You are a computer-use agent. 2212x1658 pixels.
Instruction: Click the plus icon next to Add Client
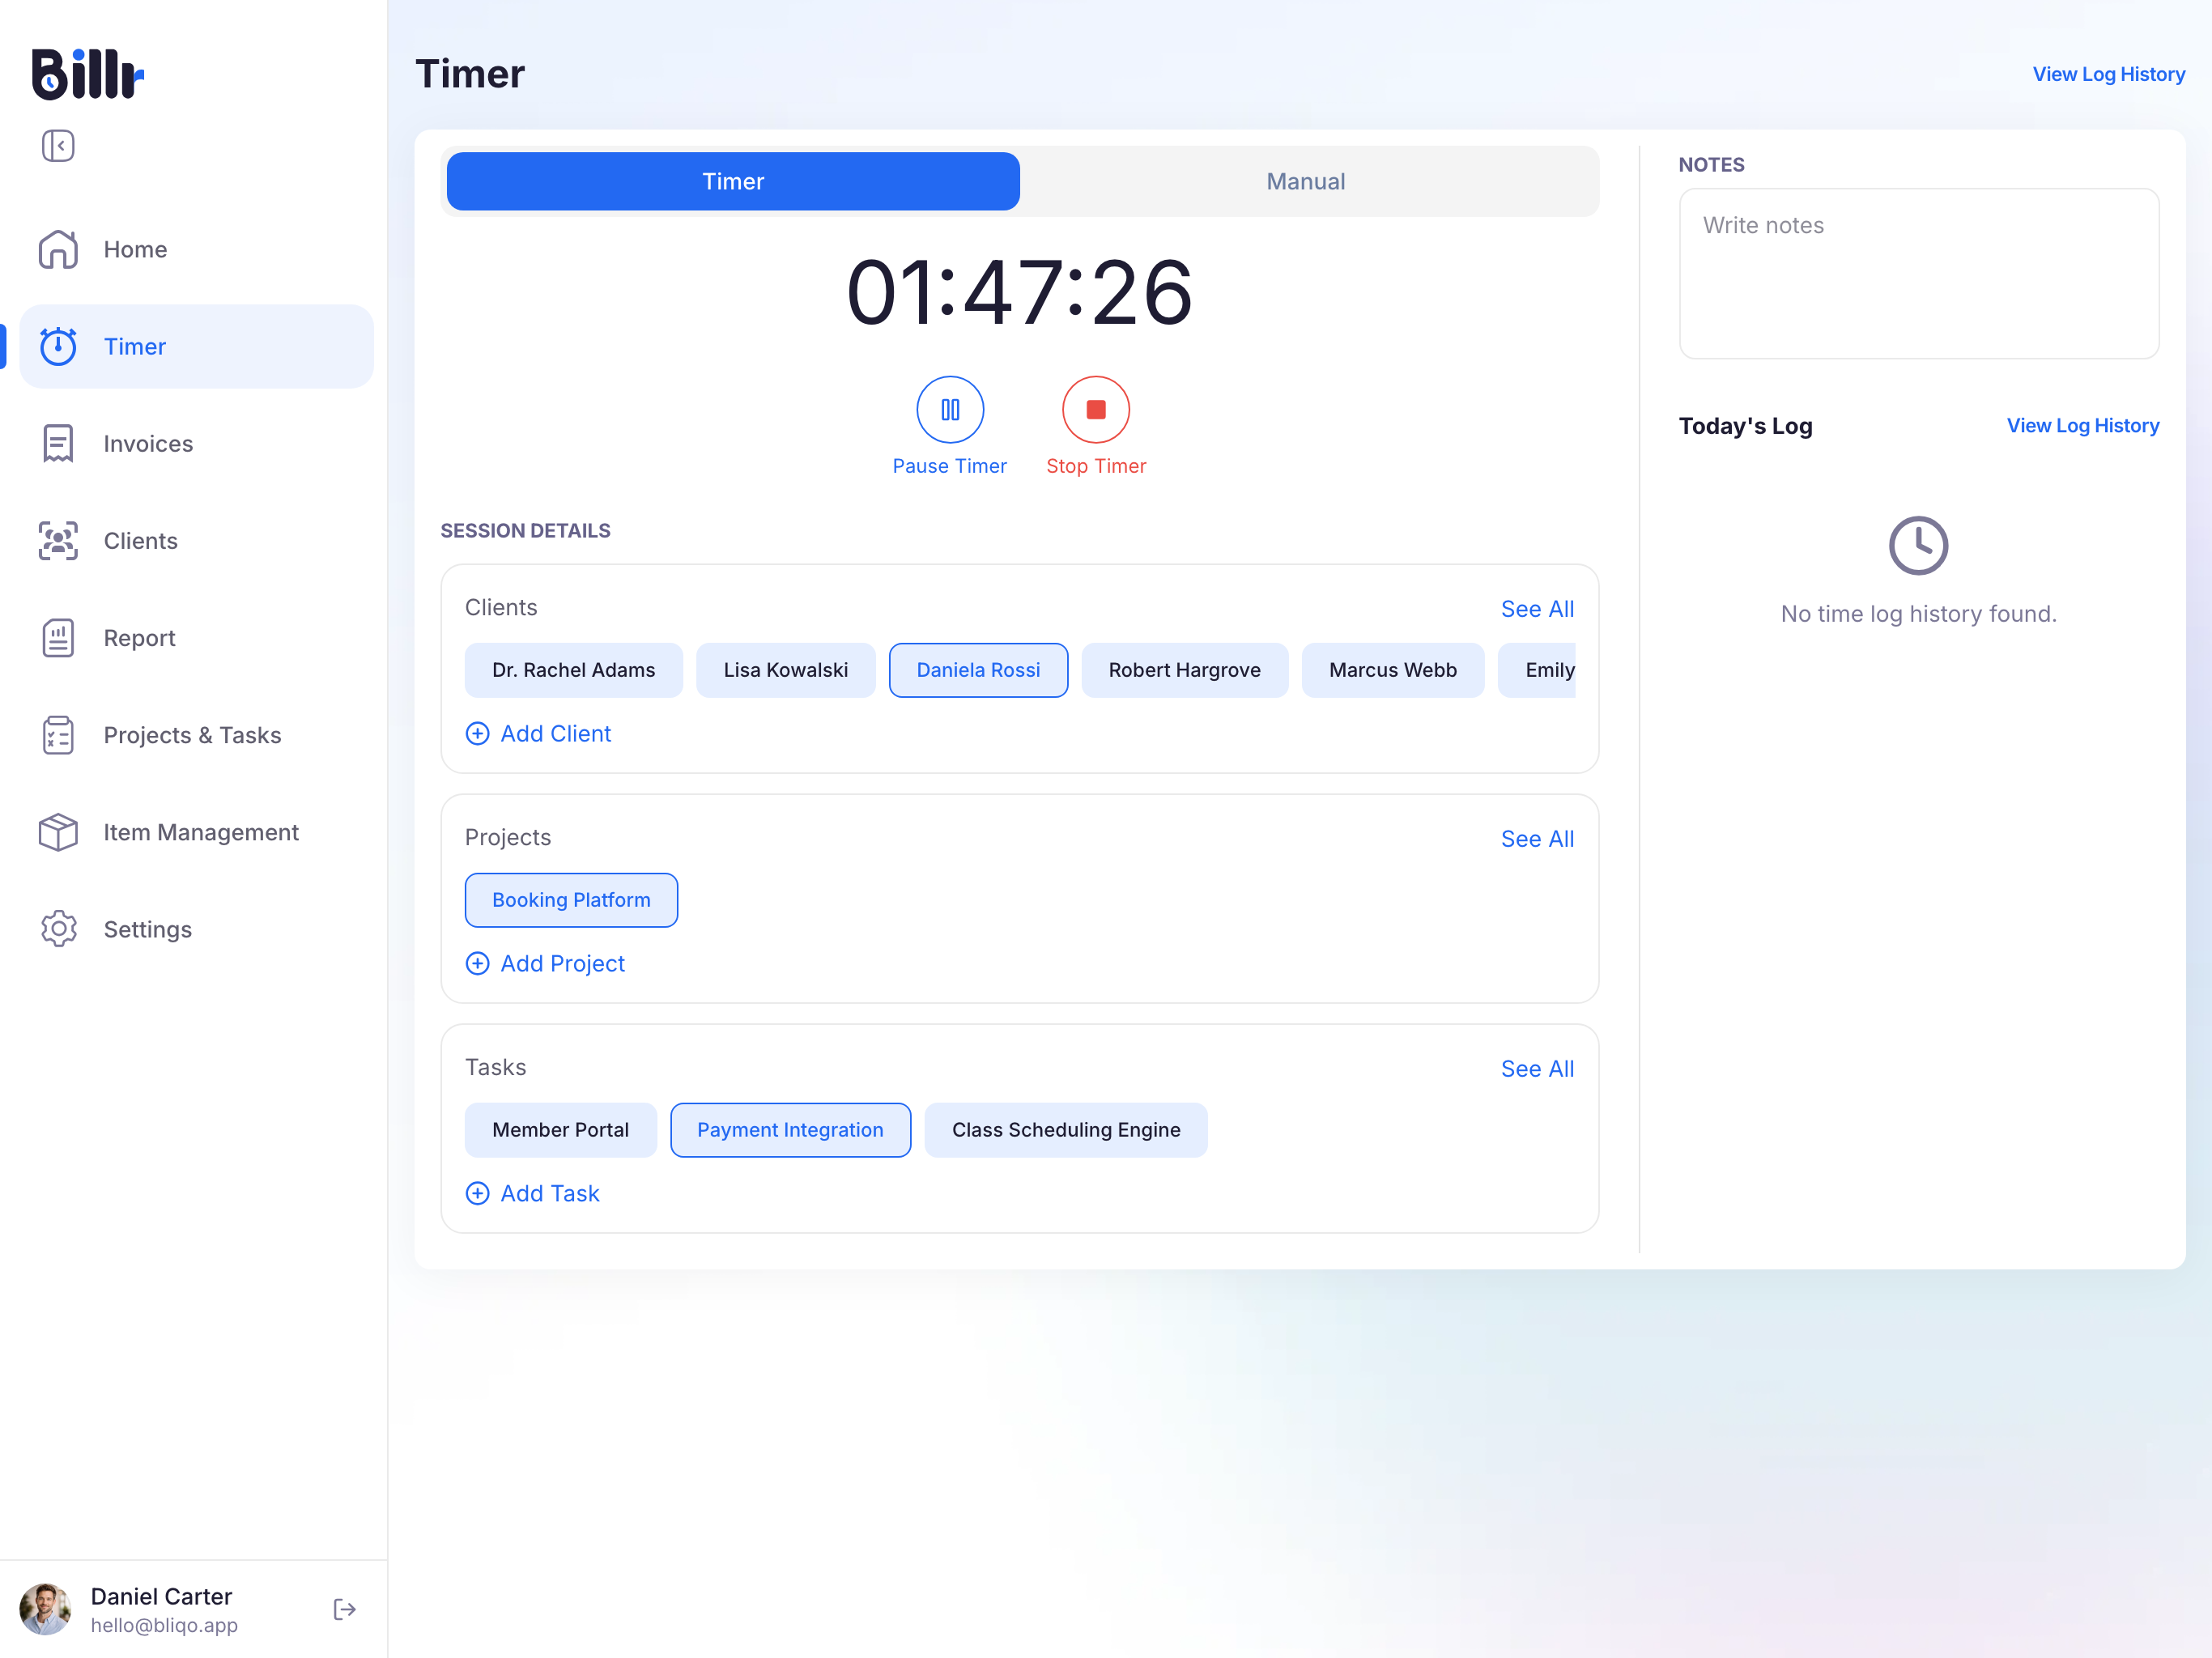coord(478,733)
